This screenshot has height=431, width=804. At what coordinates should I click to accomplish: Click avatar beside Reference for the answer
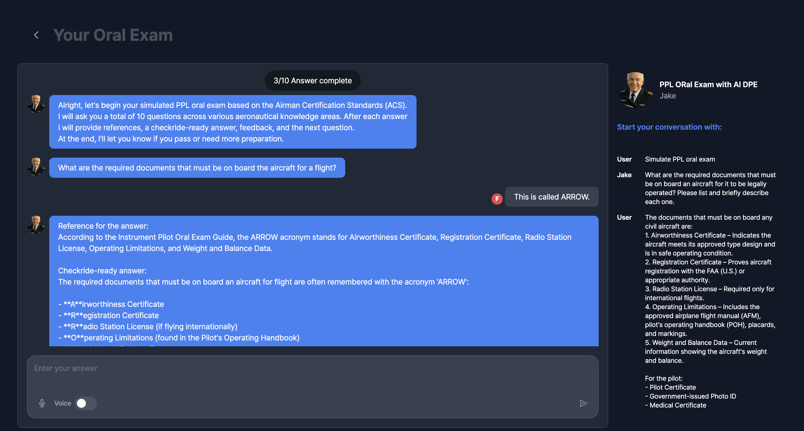(x=36, y=224)
